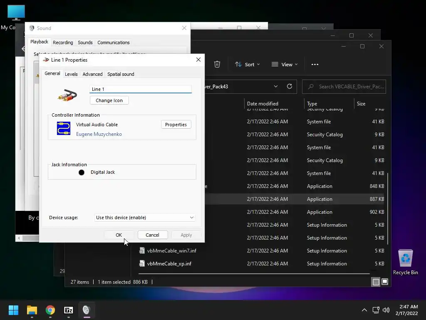Switch to Recording tab in Sound window

pyautogui.click(x=63, y=42)
